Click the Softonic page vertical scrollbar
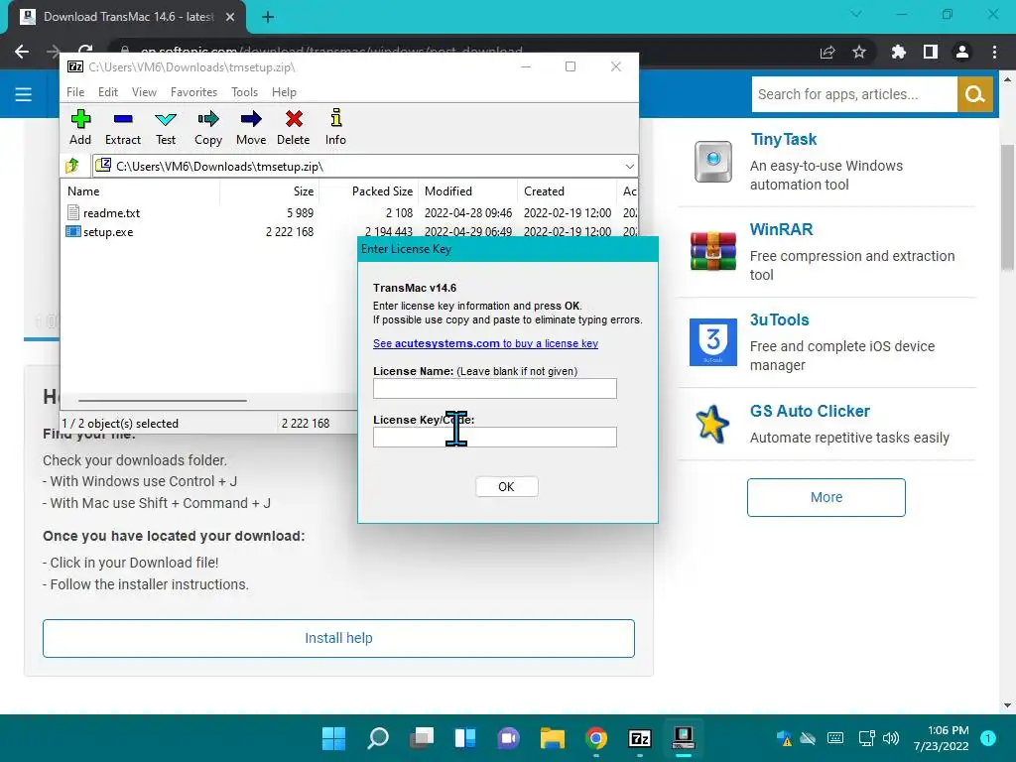This screenshot has width=1016, height=762. [1008, 206]
